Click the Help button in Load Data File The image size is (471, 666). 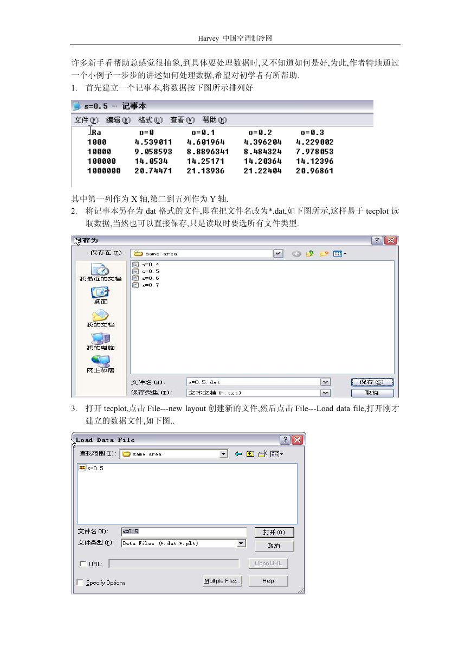(x=268, y=581)
